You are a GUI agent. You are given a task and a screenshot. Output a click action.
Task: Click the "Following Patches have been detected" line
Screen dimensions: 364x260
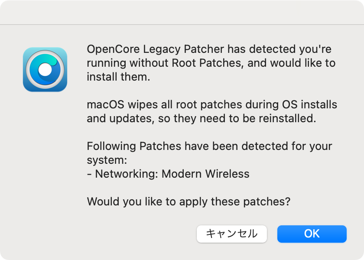pos(209,146)
